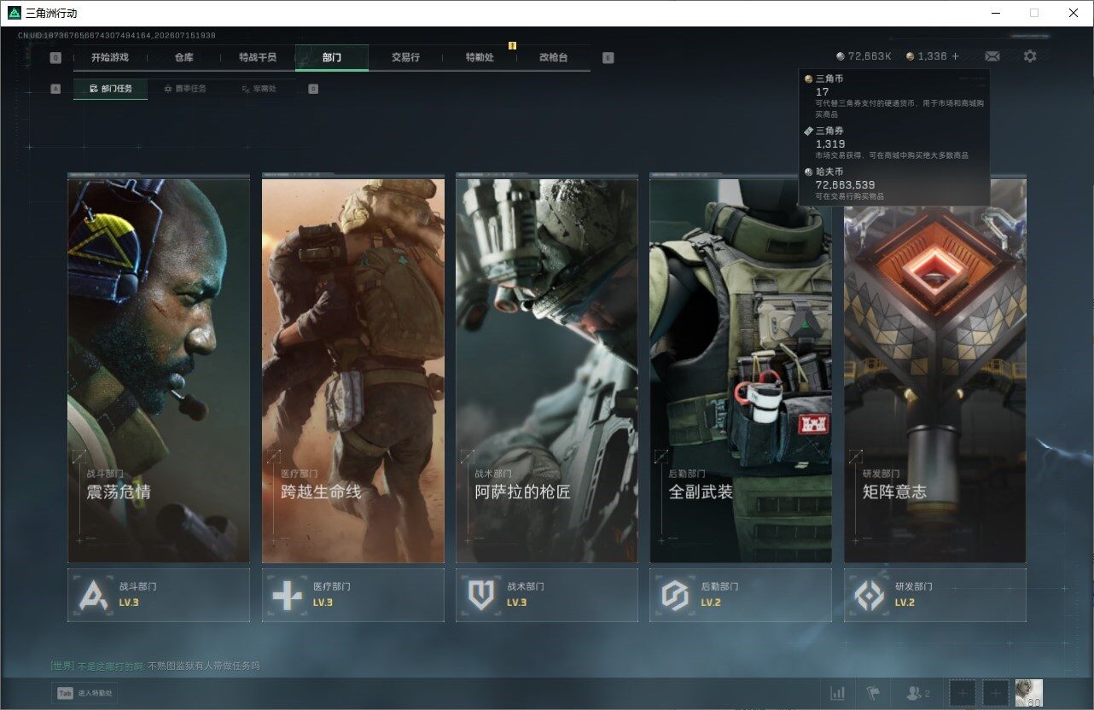Select the 研发部门 LV.2 badge
The image size is (1094, 710).
click(935, 595)
